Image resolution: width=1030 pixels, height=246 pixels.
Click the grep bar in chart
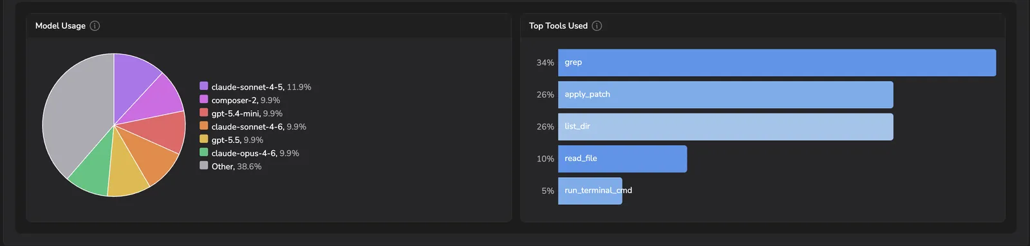[777, 62]
